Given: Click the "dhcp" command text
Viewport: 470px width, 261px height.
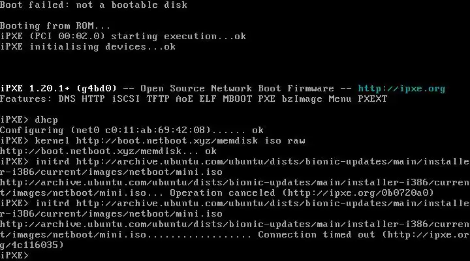Looking at the screenshot, I should point(47,120).
